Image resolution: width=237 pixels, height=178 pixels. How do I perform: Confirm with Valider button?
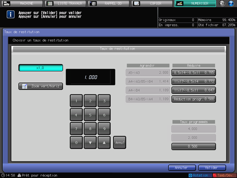click(x=212, y=168)
